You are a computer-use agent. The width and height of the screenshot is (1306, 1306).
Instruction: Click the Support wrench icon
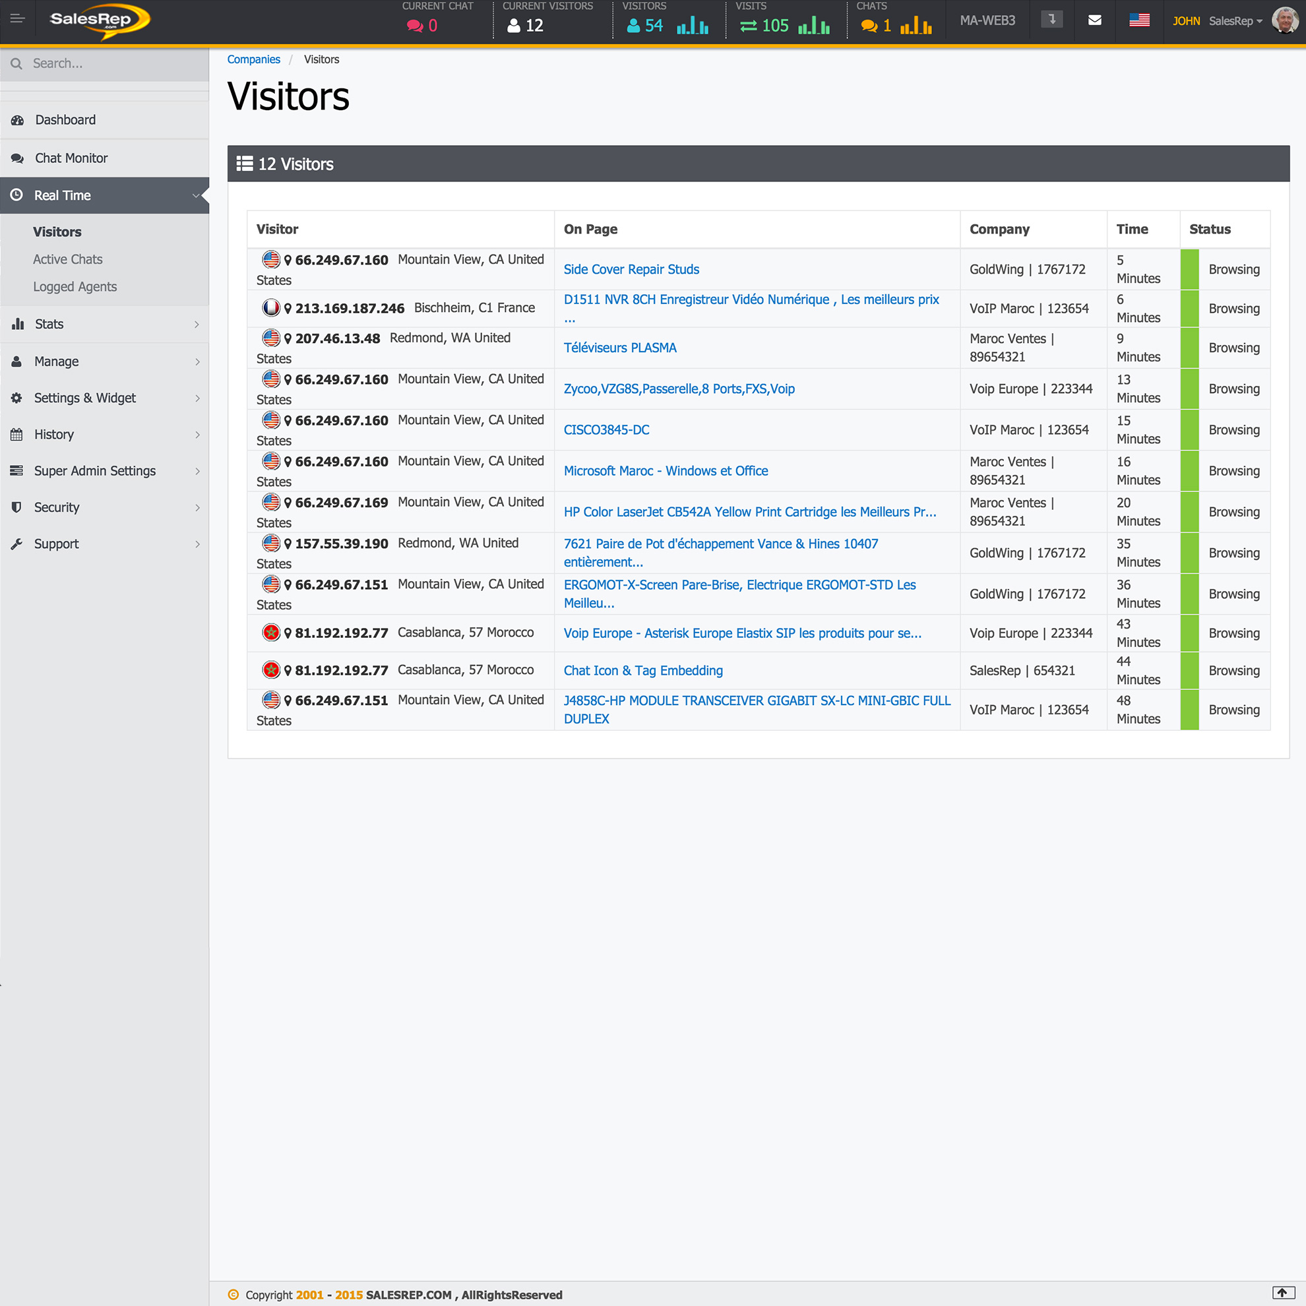pos(16,544)
